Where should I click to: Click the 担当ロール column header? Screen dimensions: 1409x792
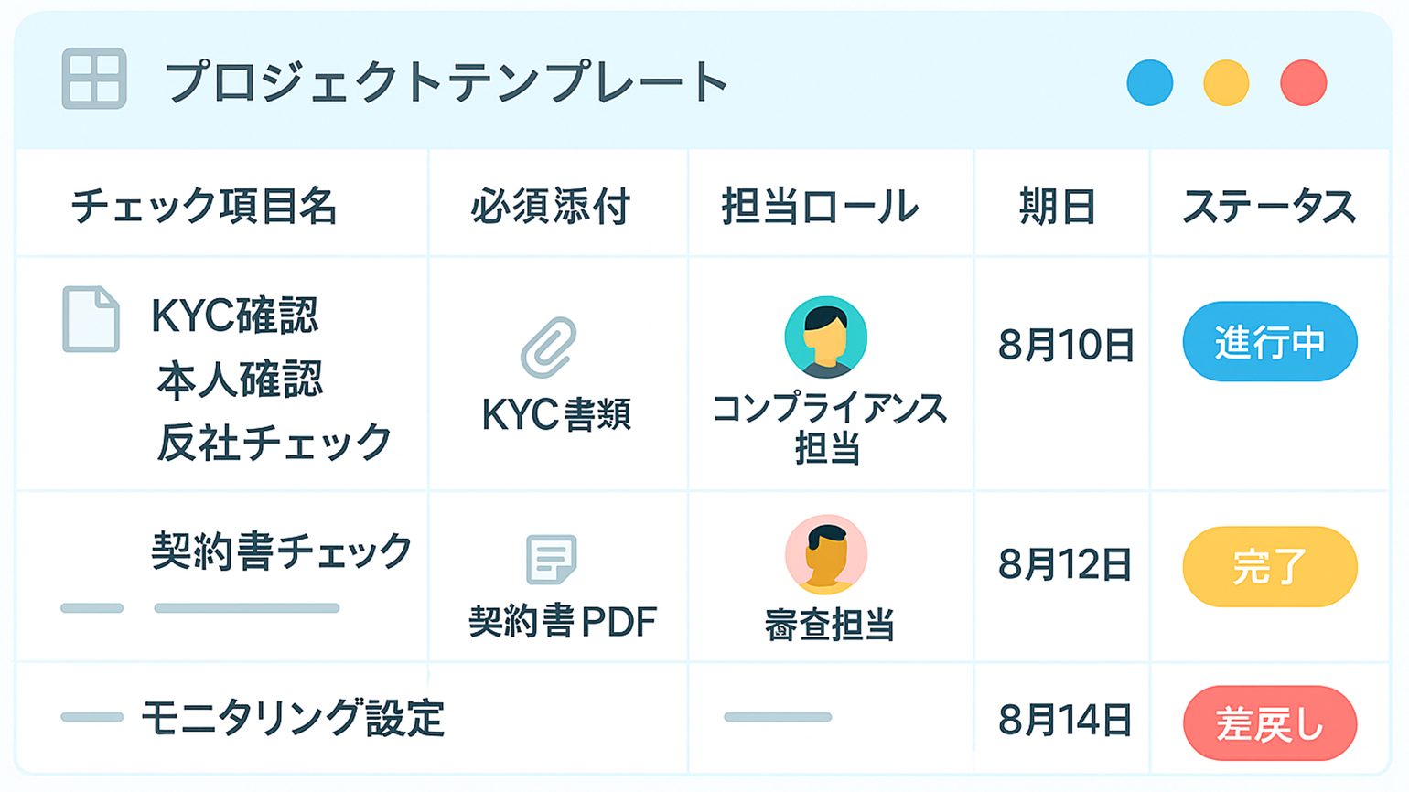(x=820, y=206)
